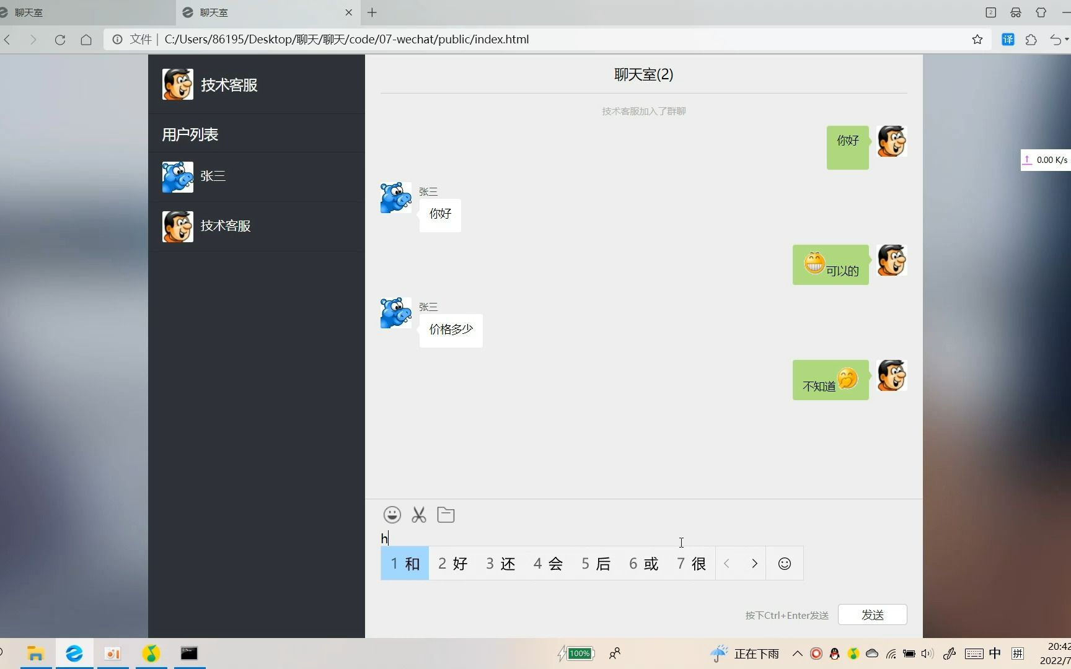Click the QQ penguin tray icon
This screenshot has width=1071, height=669.
(835, 654)
